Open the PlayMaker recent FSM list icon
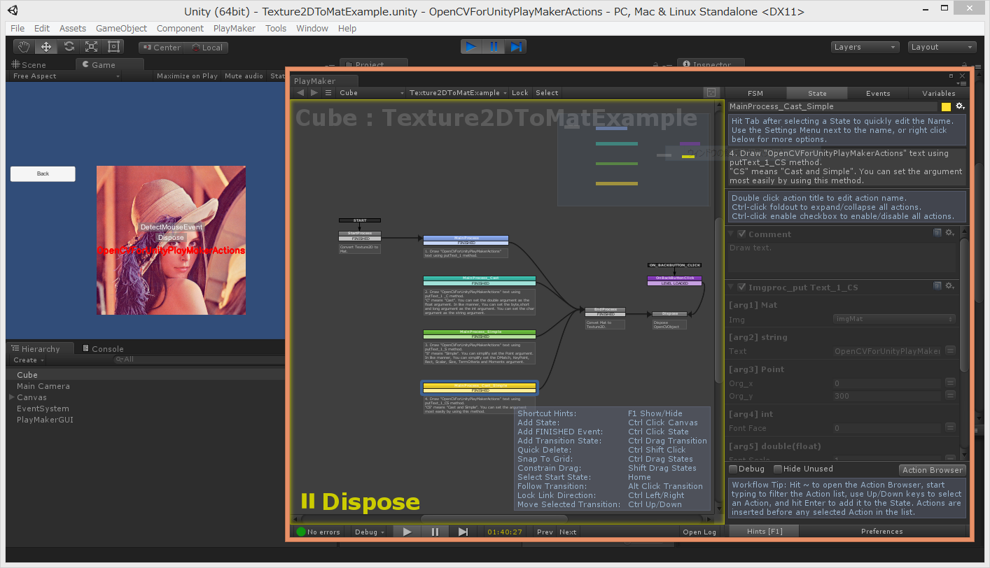 point(328,92)
